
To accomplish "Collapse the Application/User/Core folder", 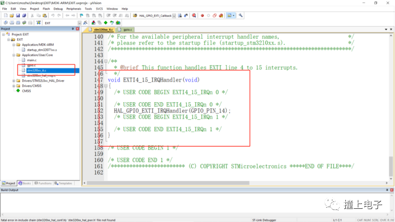I will click(14, 55).
